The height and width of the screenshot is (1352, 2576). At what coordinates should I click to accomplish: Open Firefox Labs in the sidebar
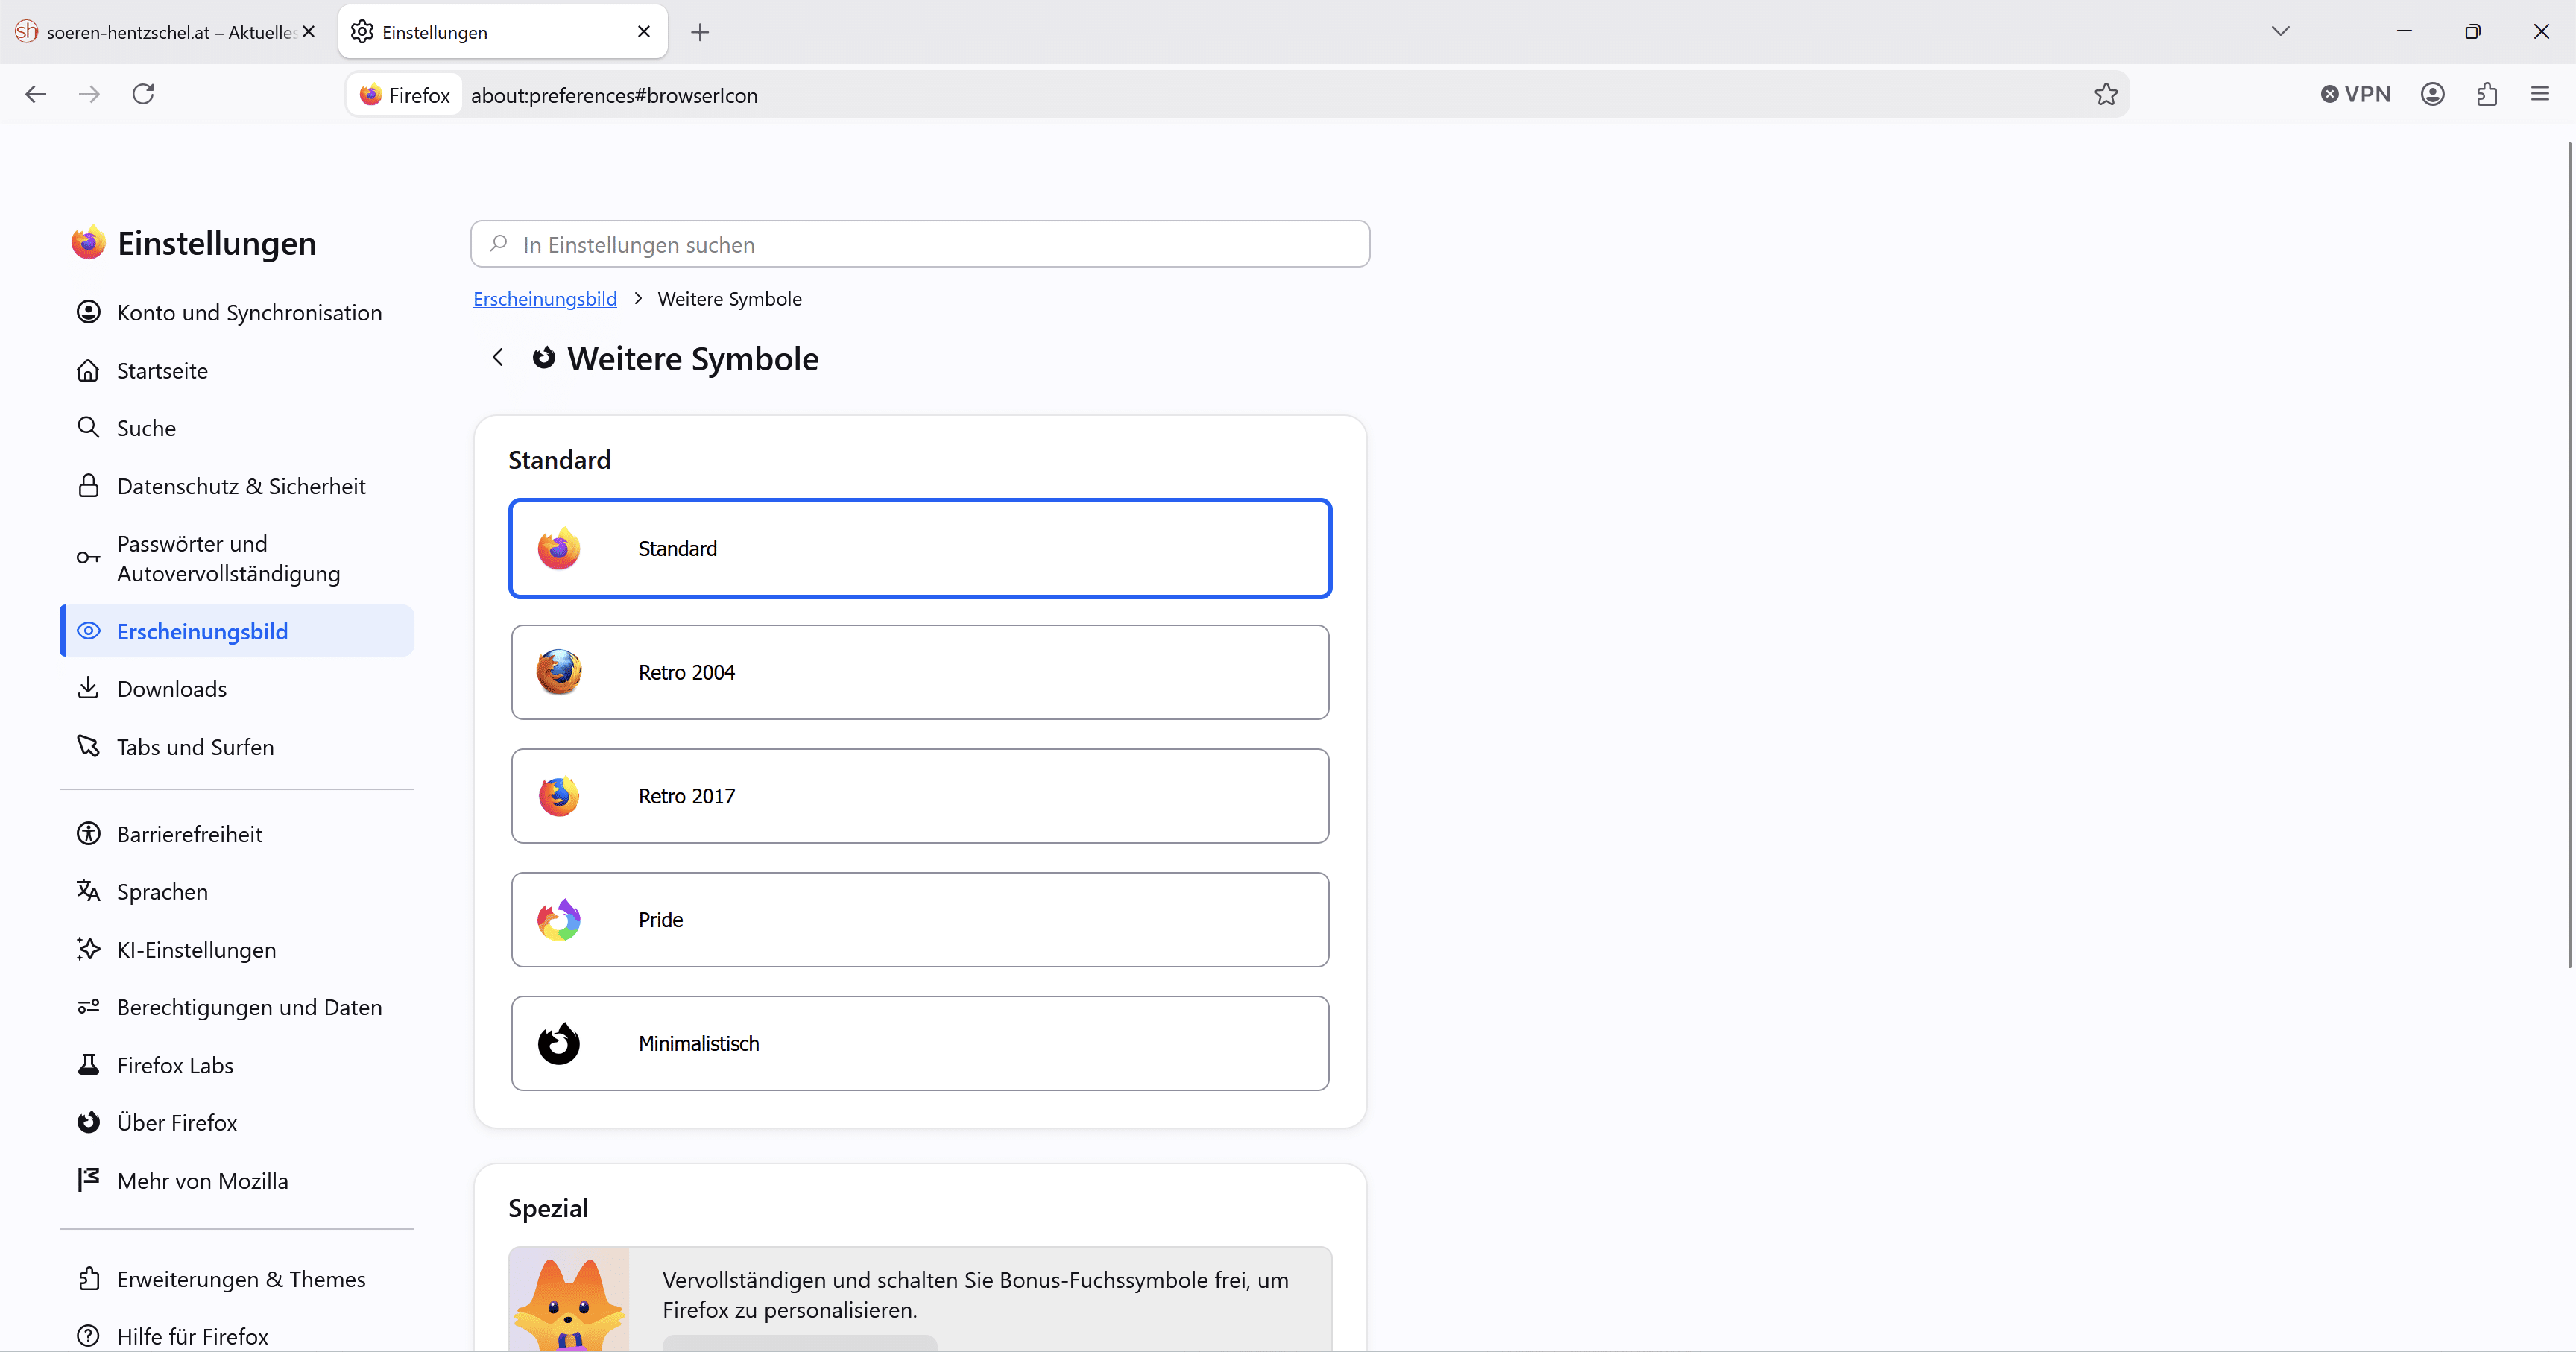pyautogui.click(x=237, y=1065)
